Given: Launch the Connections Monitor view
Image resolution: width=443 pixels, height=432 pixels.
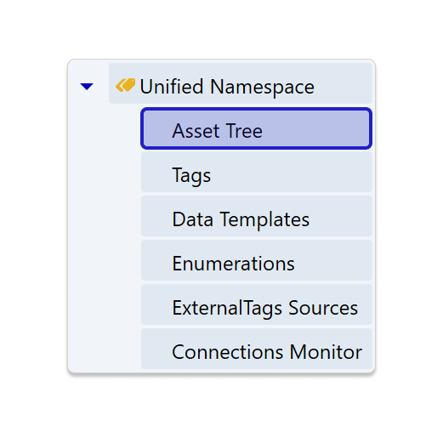Looking at the screenshot, I should click(x=257, y=349).
